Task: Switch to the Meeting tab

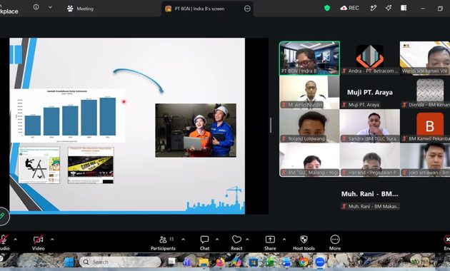Action: pyautogui.click(x=80, y=9)
